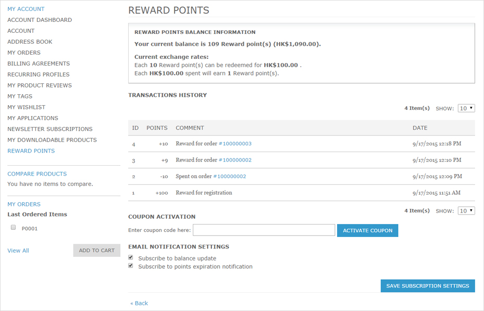Click the Add to Cart button
The width and height of the screenshot is (484, 311).
coord(96,250)
